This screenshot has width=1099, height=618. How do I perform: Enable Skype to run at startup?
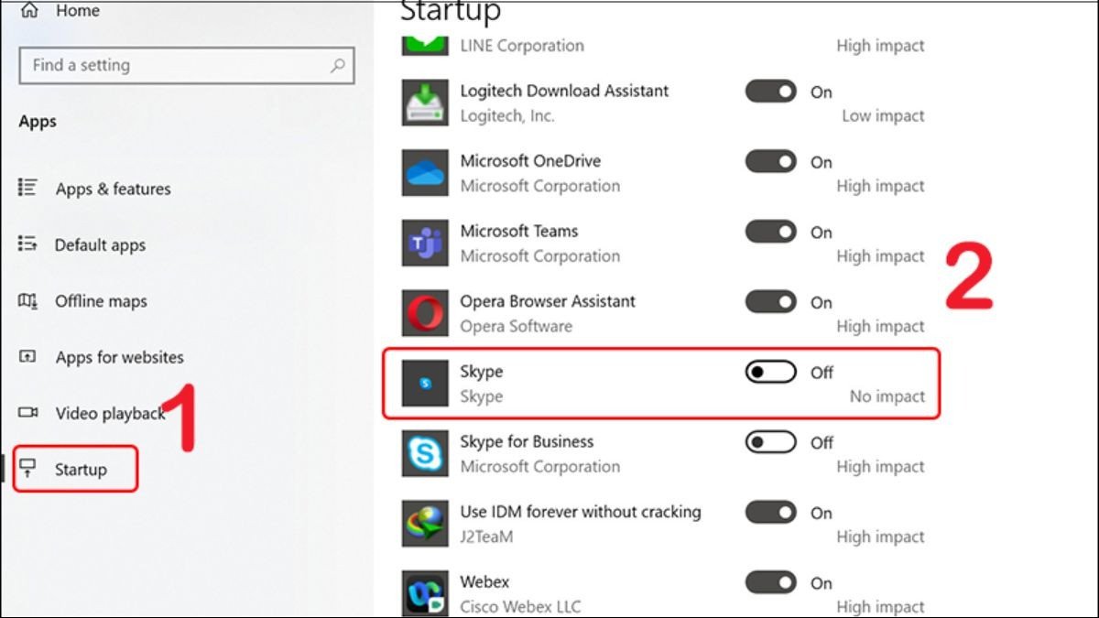pyautogui.click(x=770, y=373)
